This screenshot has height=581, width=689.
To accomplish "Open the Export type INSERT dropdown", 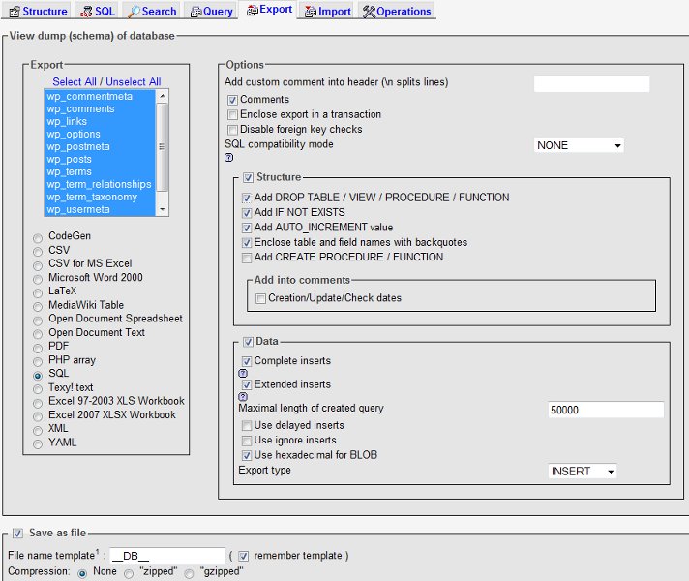I will (x=582, y=472).
